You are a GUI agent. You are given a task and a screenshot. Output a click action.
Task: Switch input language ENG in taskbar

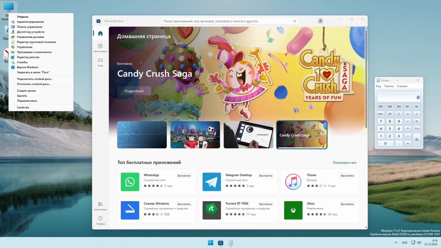(x=405, y=242)
